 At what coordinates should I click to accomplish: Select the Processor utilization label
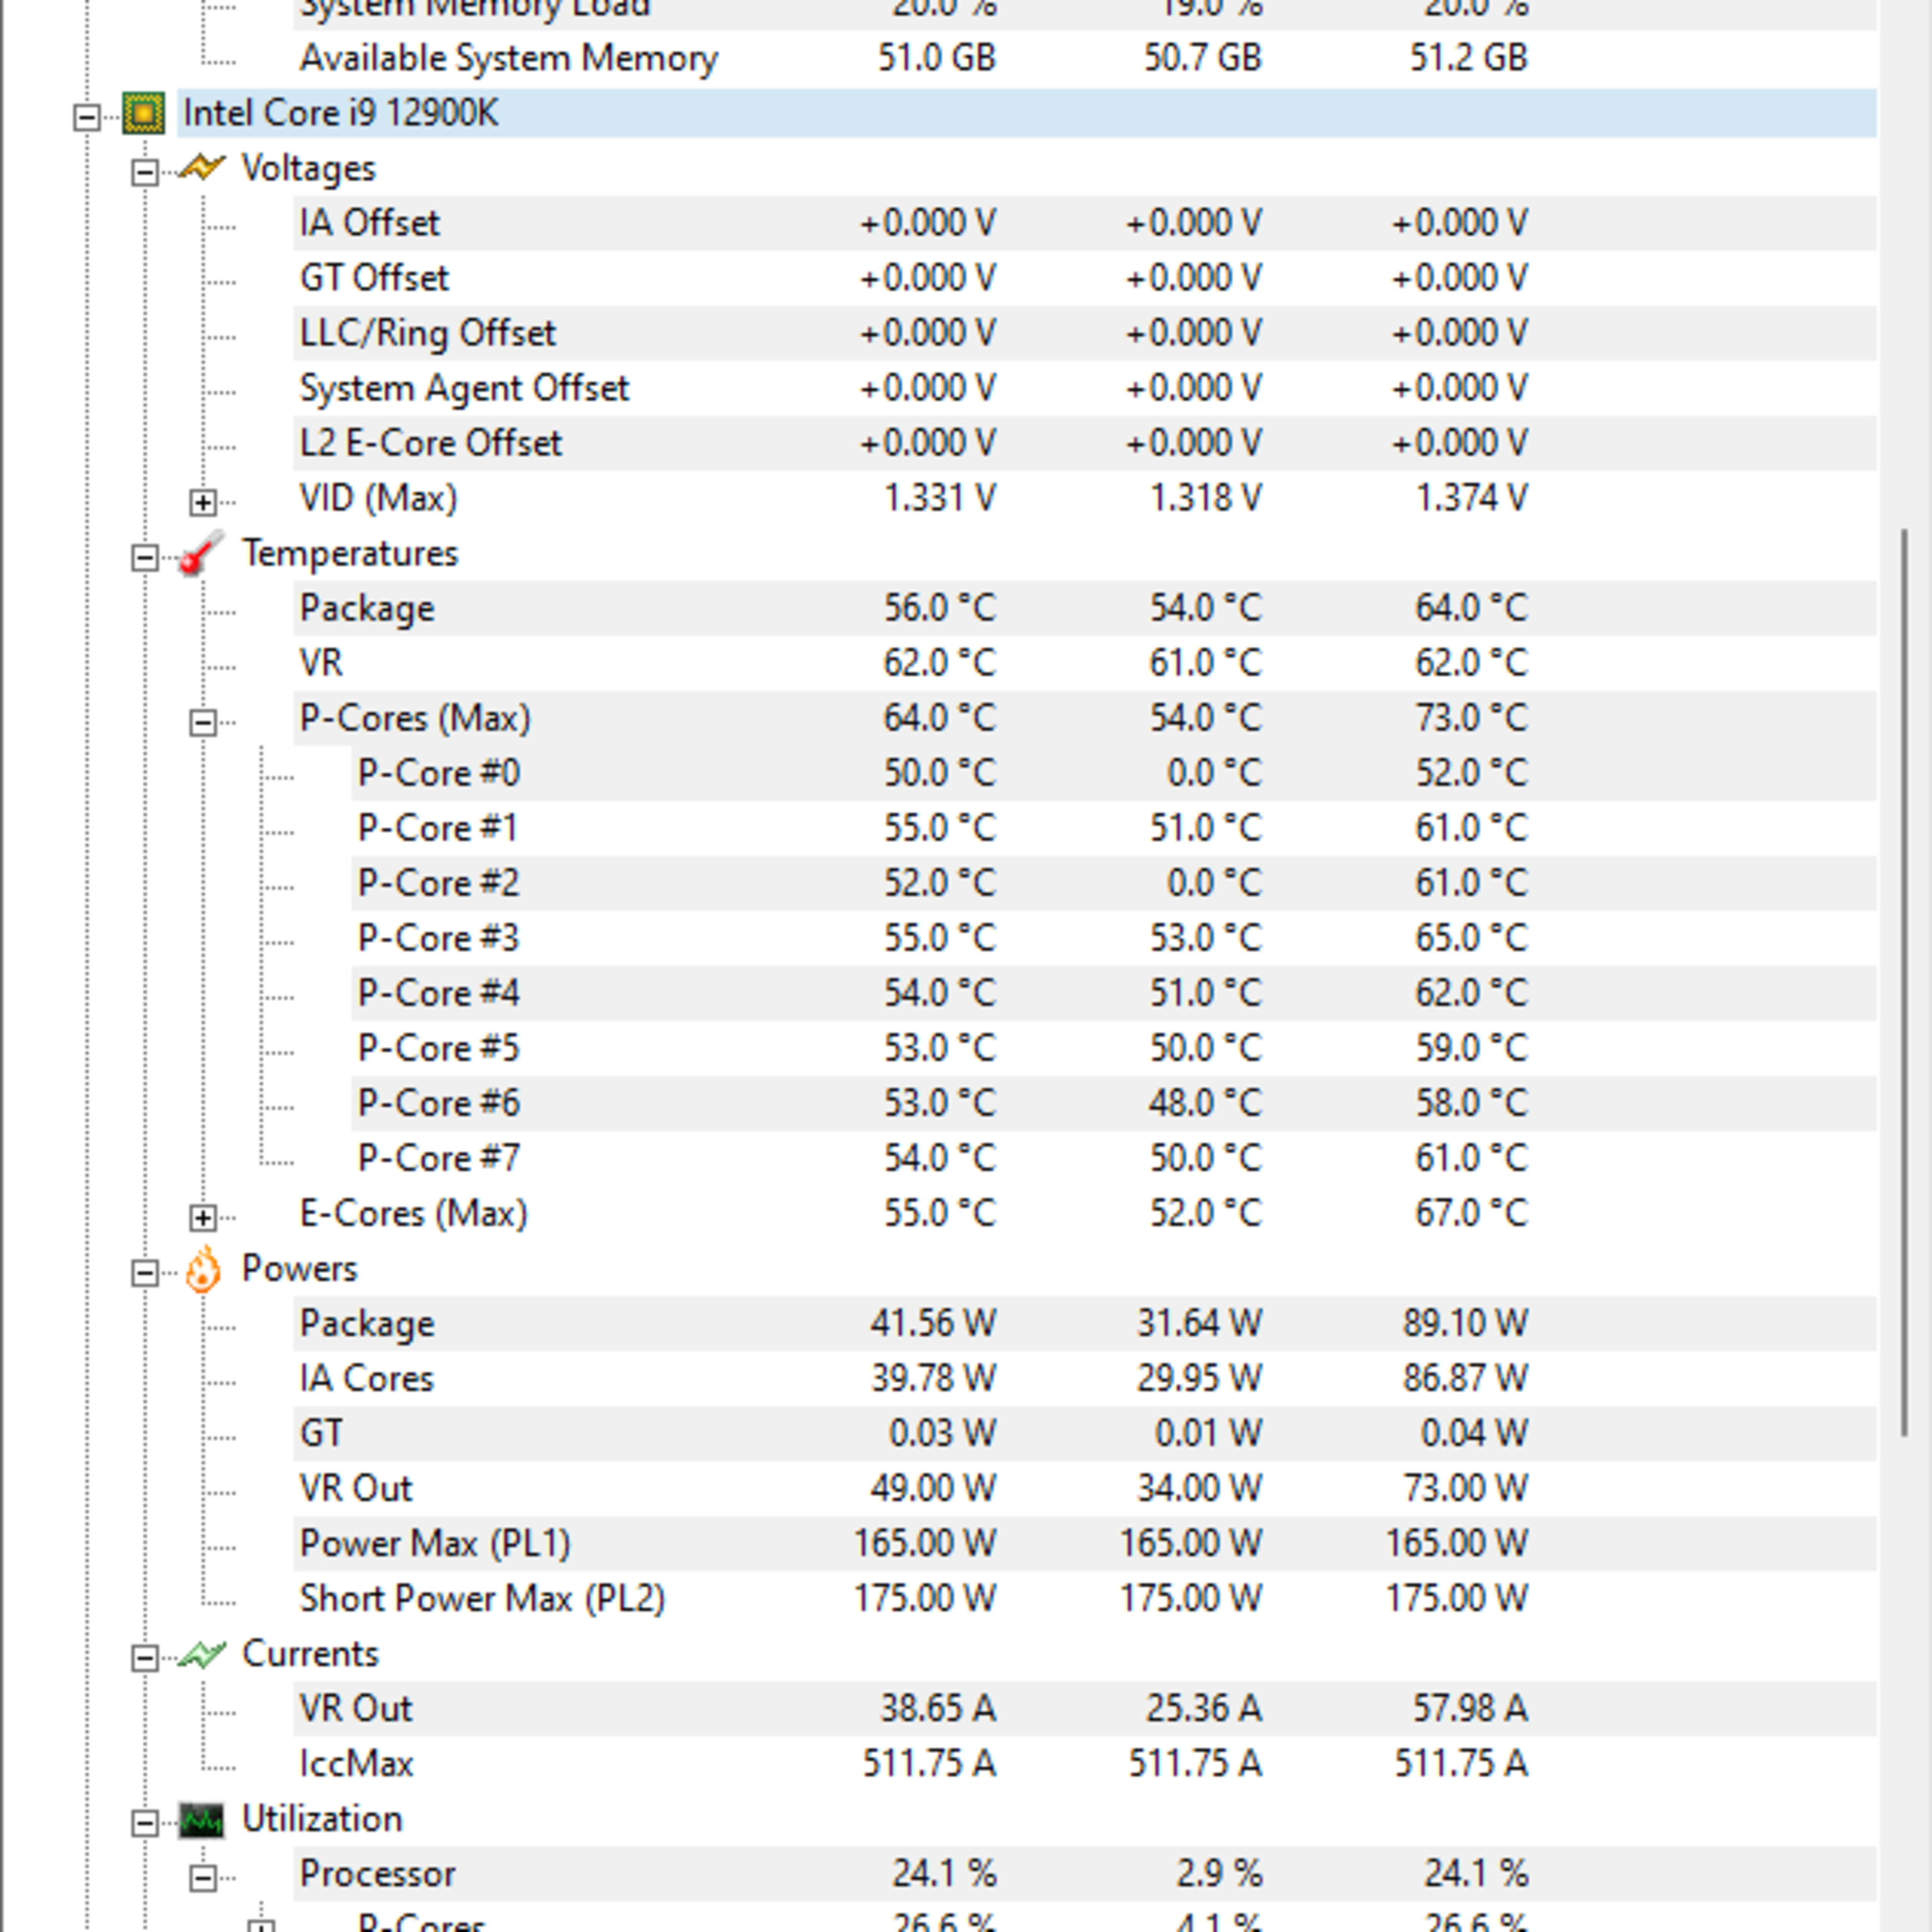(377, 1874)
